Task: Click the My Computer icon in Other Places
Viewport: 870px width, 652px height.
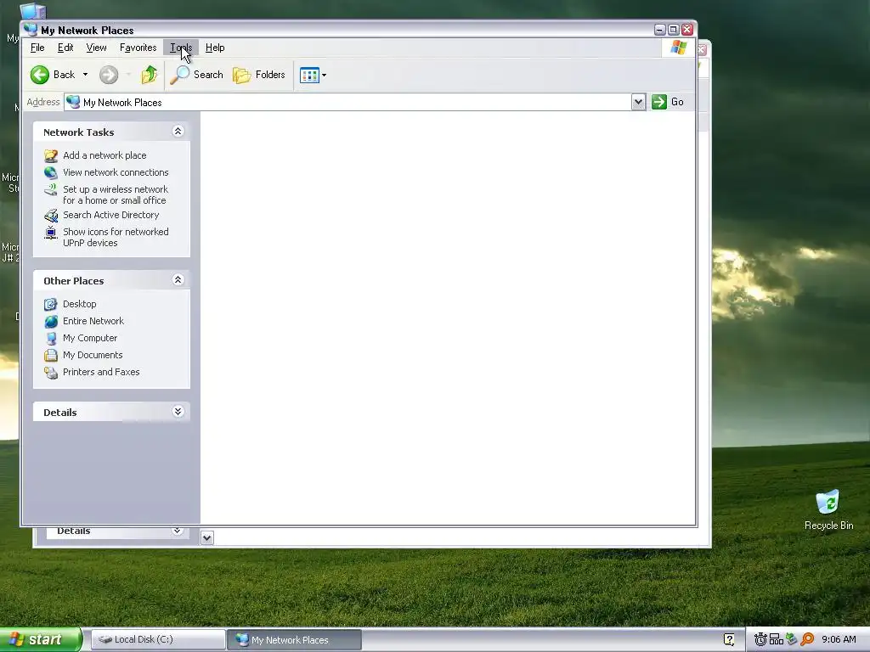Action: (x=51, y=339)
